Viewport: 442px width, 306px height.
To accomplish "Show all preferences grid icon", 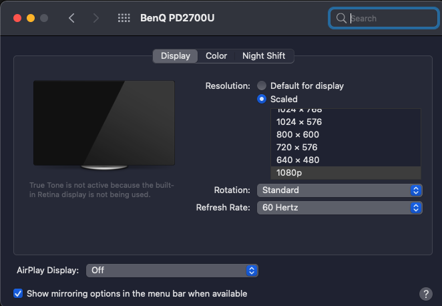I will (124, 18).
